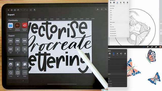Viewport: 162px width, 91px height.
Task: Open the three-dots More options tile
Action: [x=25, y=73]
